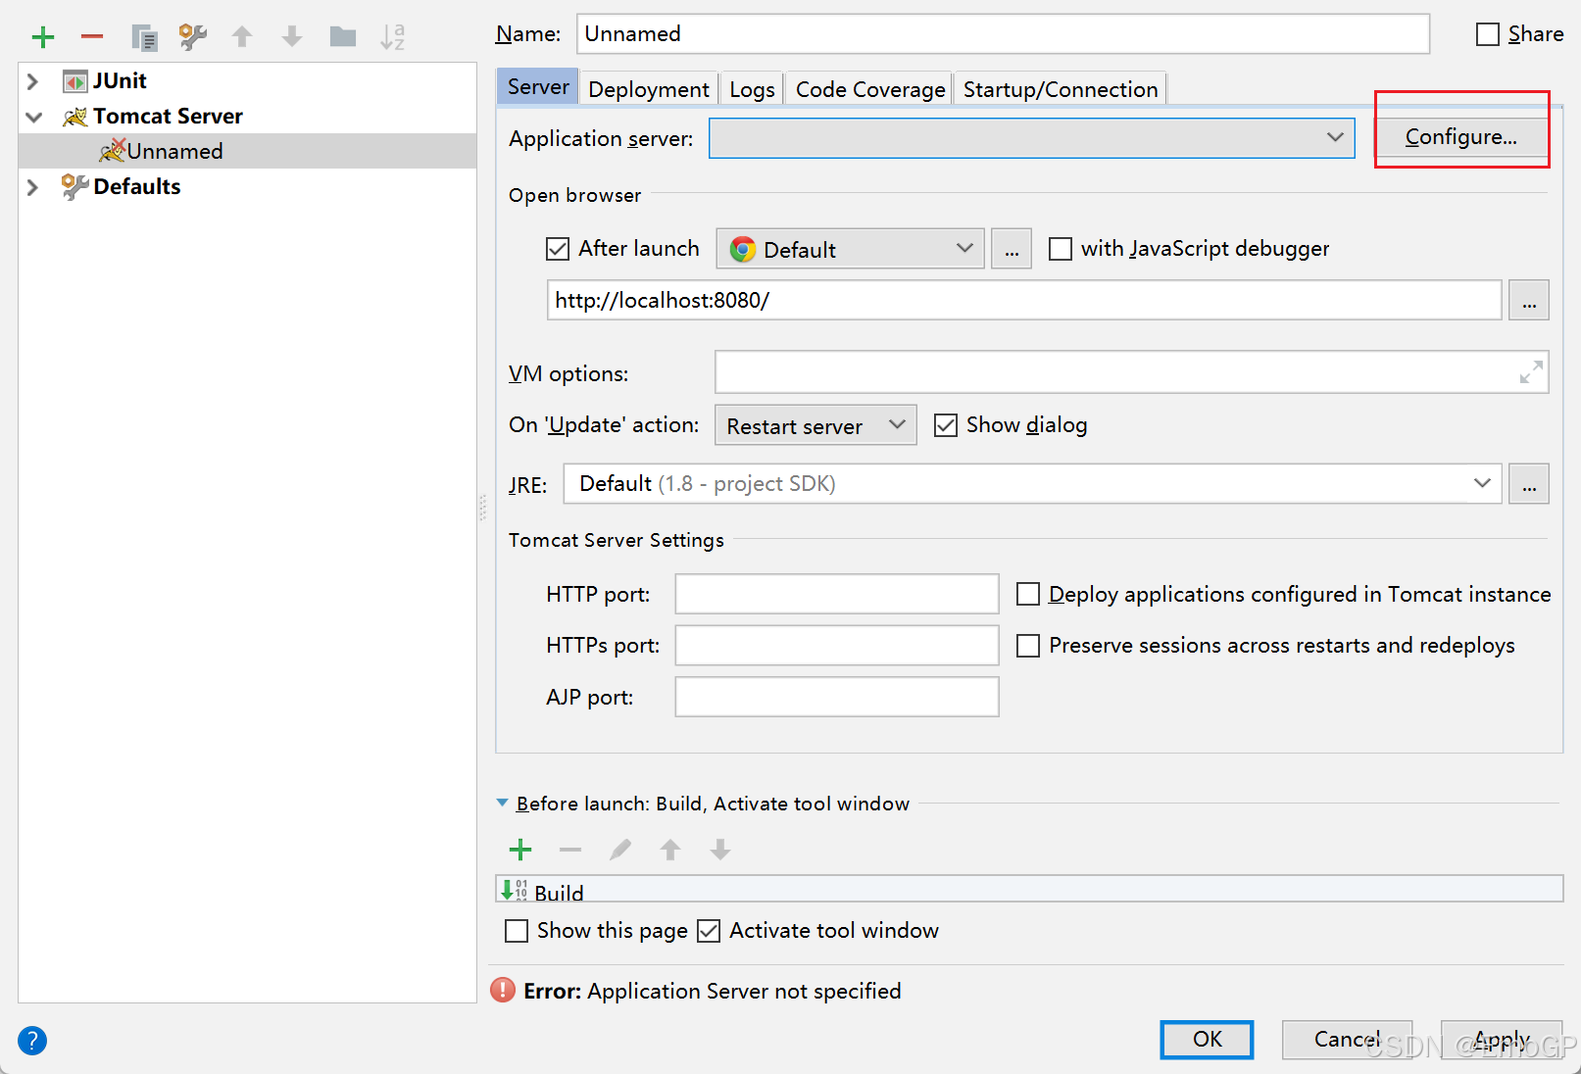Click HTTPs port input field
The height and width of the screenshot is (1074, 1581).
(x=837, y=646)
